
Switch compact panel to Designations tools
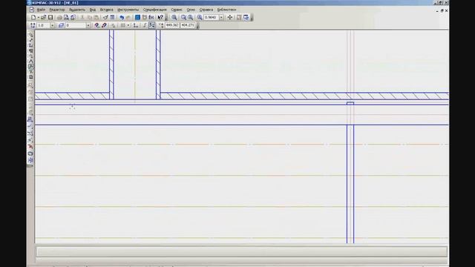pos(30,45)
